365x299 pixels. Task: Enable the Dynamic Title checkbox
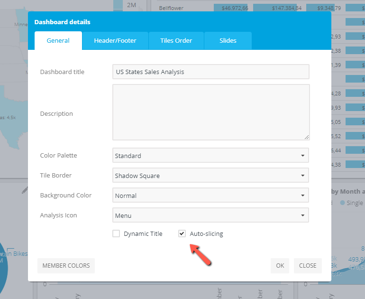[116, 234]
